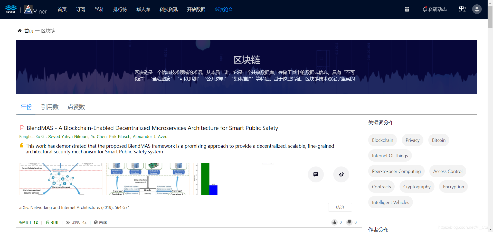Open 订阅 in top navigation
The width and height of the screenshot is (493, 232).
click(81, 10)
